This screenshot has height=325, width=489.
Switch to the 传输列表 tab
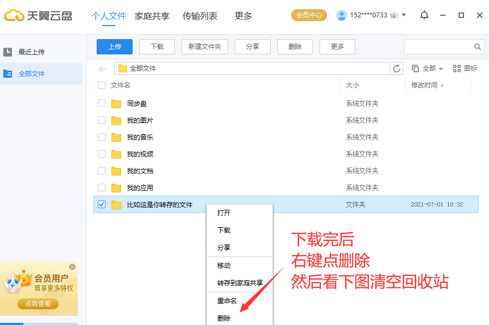pyautogui.click(x=199, y=16)
